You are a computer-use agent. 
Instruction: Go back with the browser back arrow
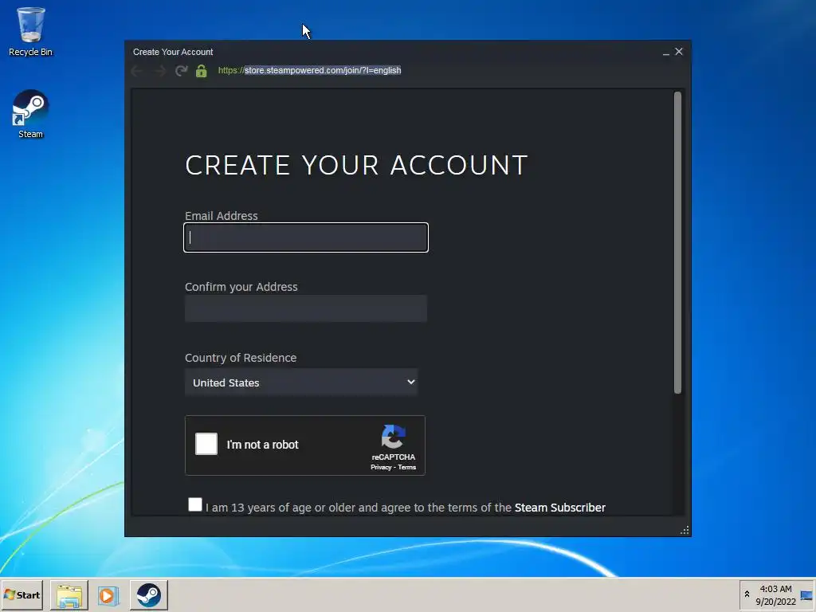tap(137, 71)
